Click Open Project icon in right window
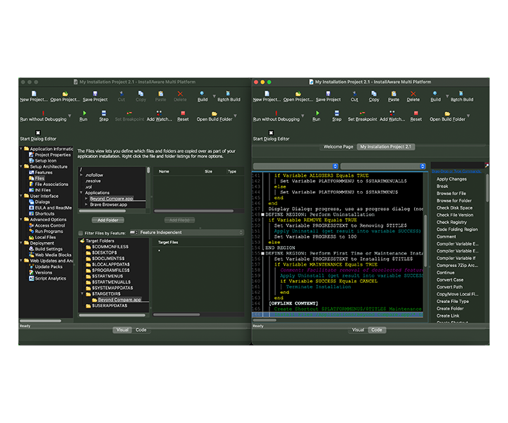The width and height of the screenshot is (508, 423). tap(298, 94)
